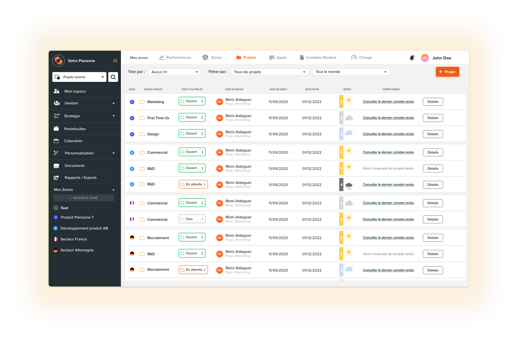
Task: Click Détails on Recrutement En attente row
Action: pos(433,270)
